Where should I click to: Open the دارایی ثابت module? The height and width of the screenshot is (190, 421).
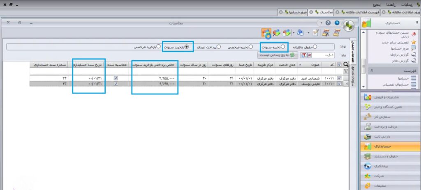click(391, 137)
